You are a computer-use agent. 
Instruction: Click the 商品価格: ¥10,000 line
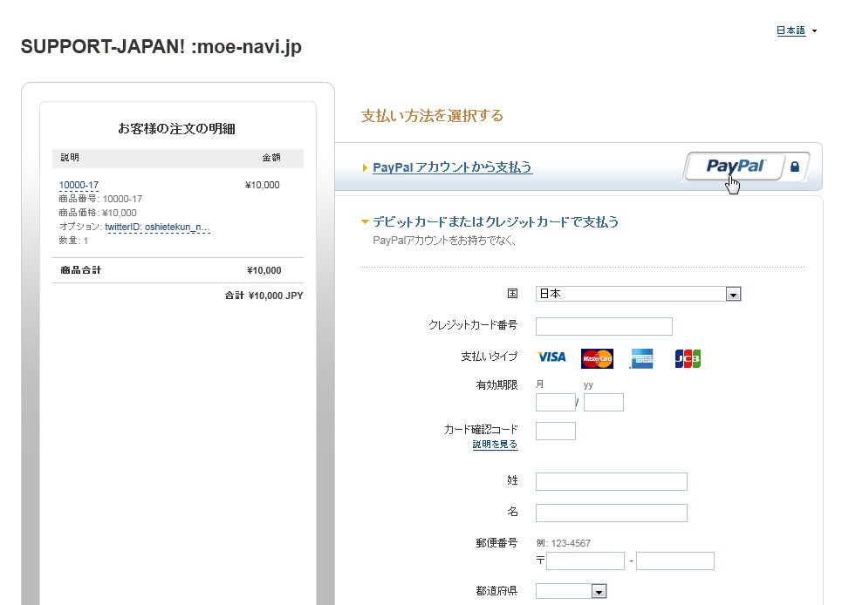point(98,213)
